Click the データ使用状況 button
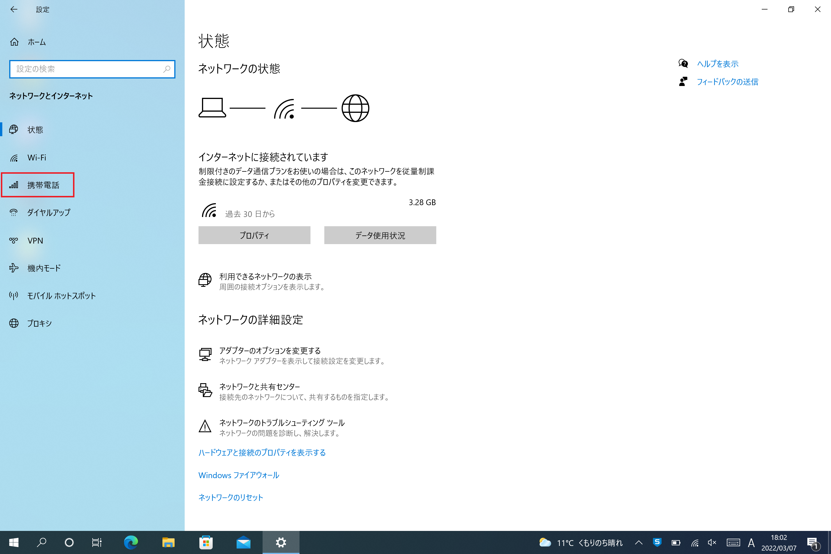 (380, 235)
